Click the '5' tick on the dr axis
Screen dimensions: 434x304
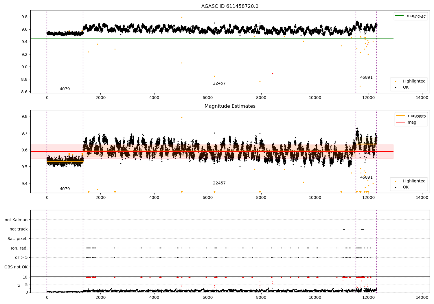click(x=26, y=285)
